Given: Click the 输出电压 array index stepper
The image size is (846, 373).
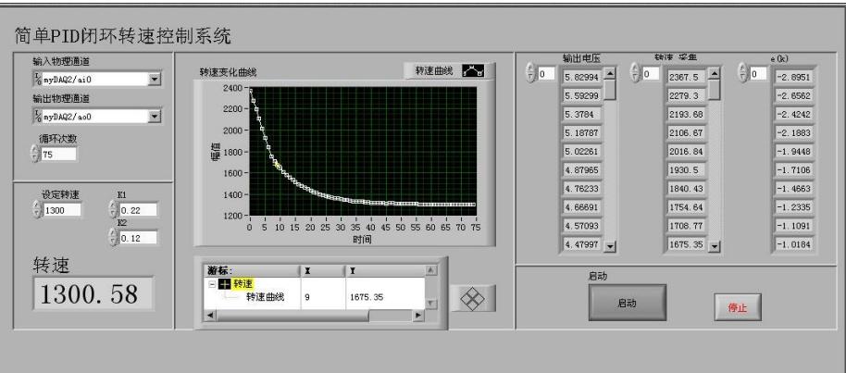Looking at the screenshot, I should (x=529, y=72).
